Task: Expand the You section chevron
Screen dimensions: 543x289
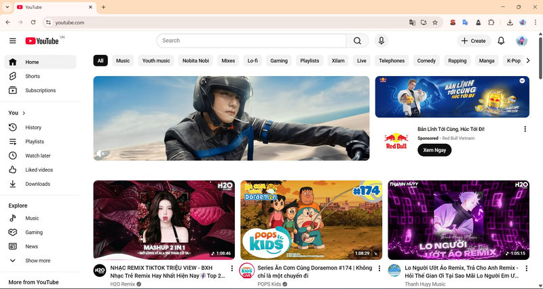Action: point(24,113)
